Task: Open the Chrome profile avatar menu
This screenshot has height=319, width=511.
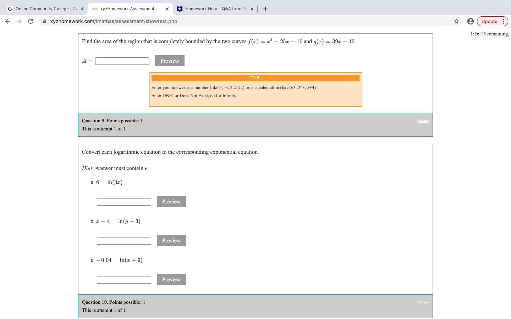Action: (471, 21)
